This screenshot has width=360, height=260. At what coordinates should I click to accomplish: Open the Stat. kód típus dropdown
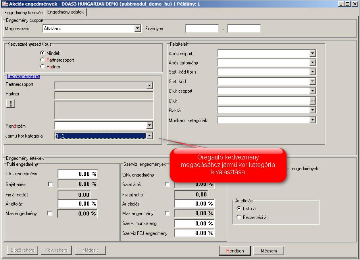312,72
